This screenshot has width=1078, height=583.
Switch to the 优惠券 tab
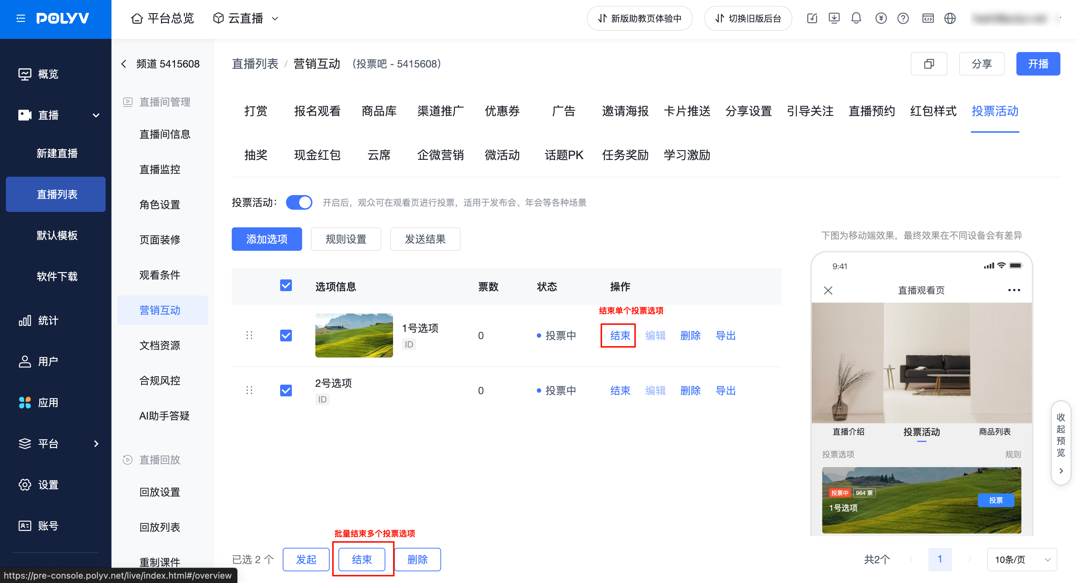(502, 111)
